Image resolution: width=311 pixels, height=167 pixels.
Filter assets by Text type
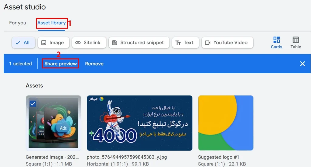pyautogui.click(x=186, y=43)
